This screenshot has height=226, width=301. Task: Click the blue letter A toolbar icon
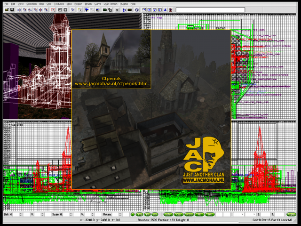click(165, 10)
